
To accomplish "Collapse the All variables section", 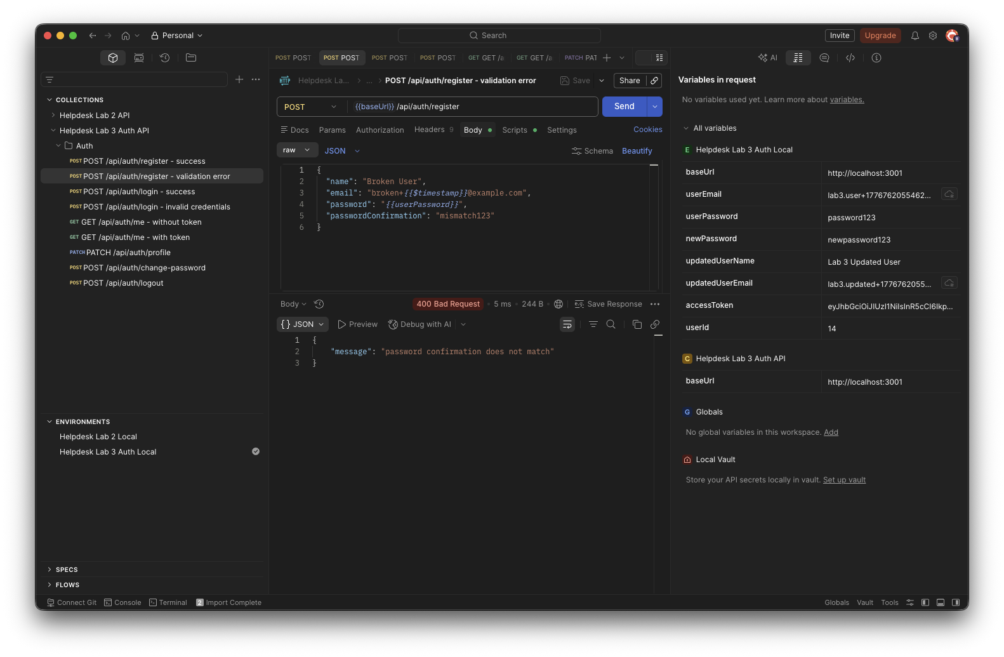I will click(x=686, y=128).
